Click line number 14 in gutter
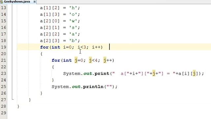Screen dimensions: 211x119 4,14
